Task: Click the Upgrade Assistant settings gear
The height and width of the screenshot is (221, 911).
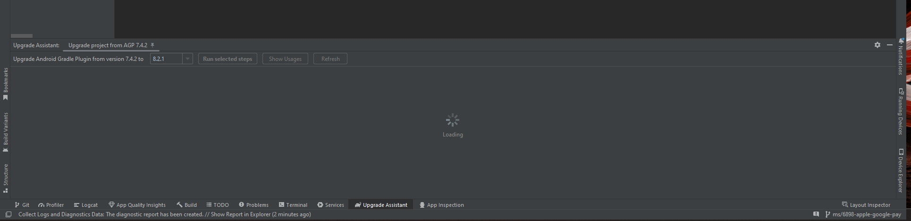Action: click(x=877, y=45)
